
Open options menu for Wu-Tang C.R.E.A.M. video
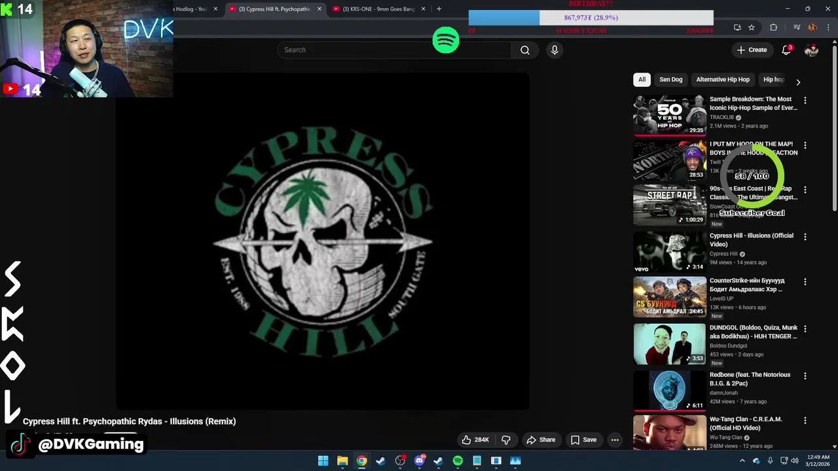(x=805, y=421)
